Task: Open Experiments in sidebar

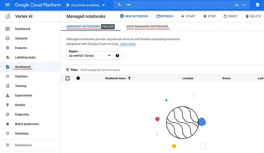Action: pyautogui.click(x=24, y=95)
